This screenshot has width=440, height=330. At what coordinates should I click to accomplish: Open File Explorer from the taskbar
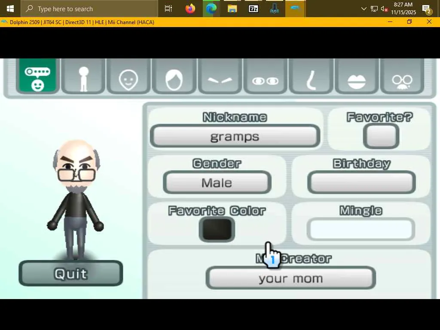(x=232, y=9)
